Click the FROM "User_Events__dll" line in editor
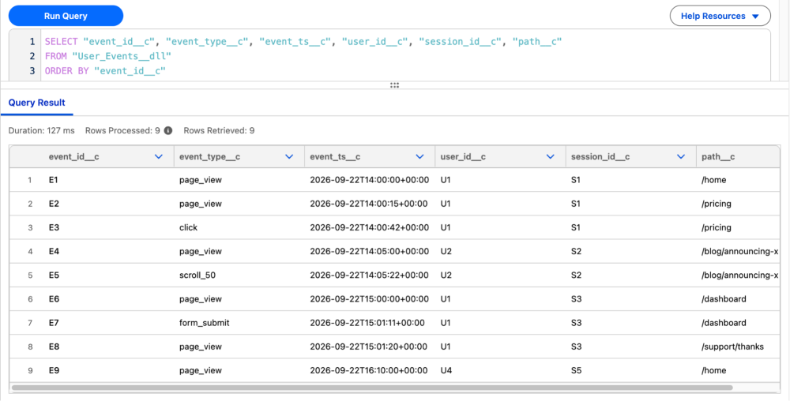Image resolution: width=790 pixels, height=401 pixels. click(108, 56)
